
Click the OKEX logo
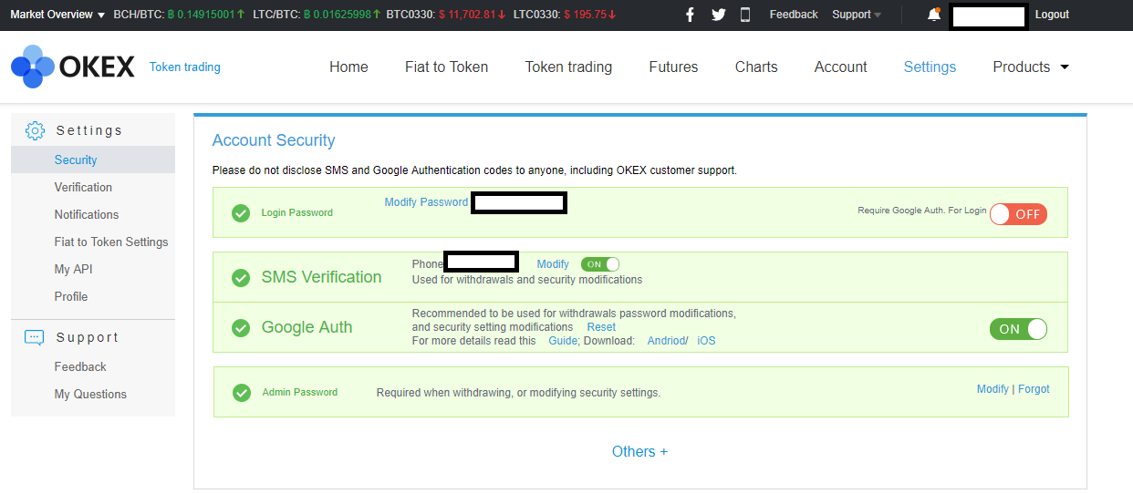[73, 67]
